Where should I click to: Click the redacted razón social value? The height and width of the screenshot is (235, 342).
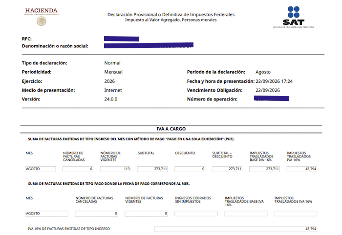click(x=149, y=45)
